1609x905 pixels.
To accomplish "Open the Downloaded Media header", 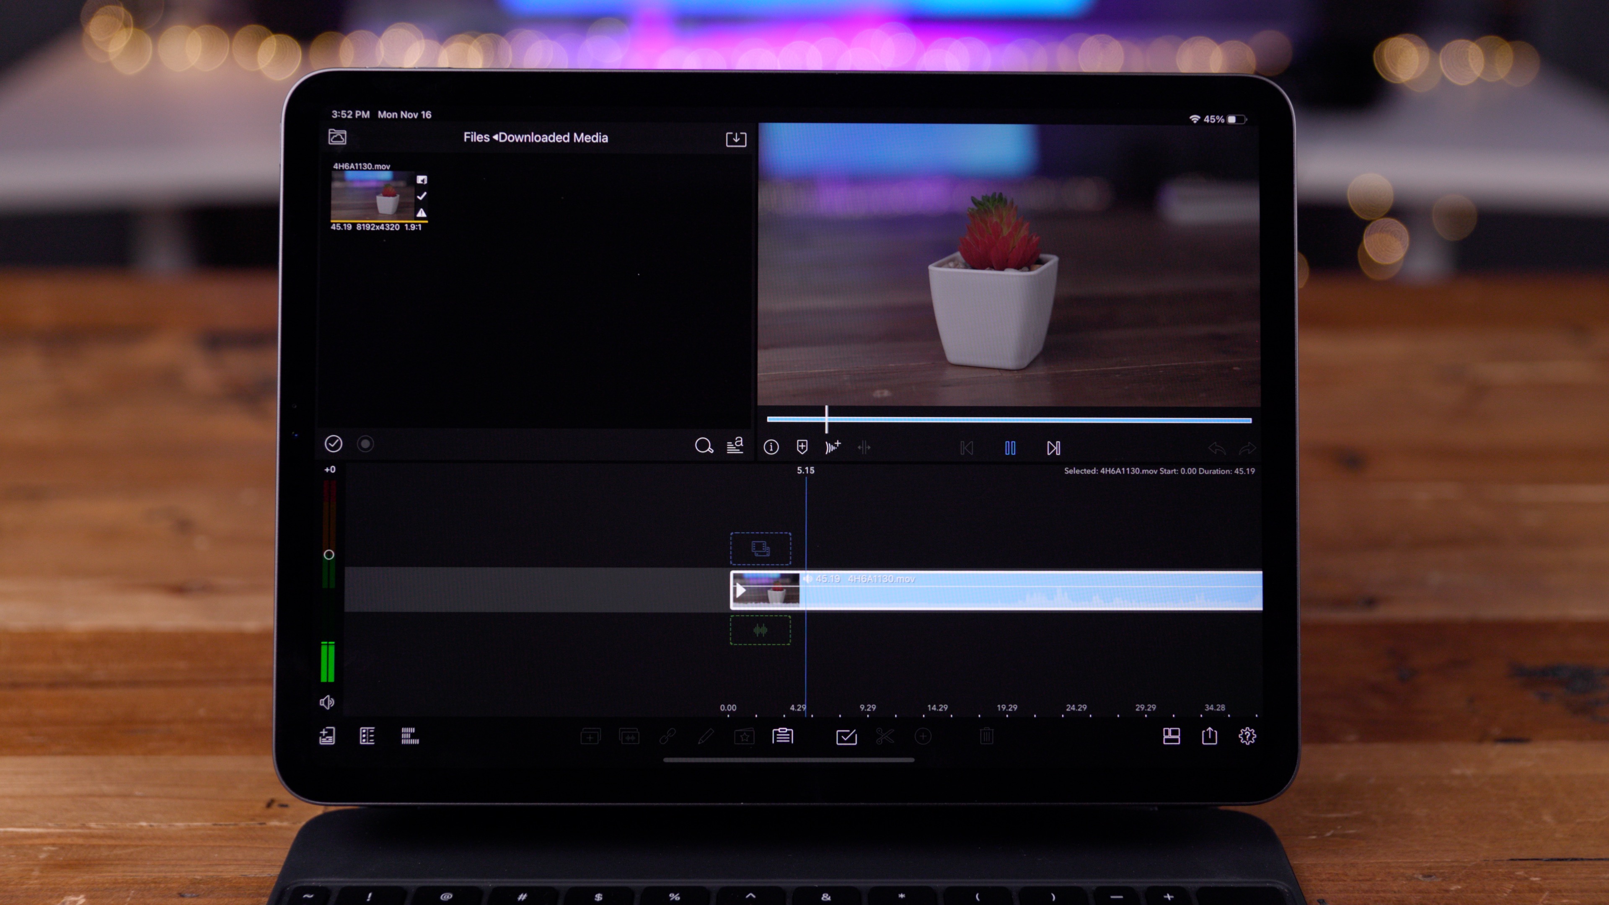I will point(555,138).
